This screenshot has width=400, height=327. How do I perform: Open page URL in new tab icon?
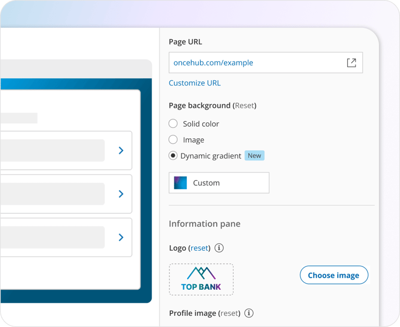pos(351,63)
